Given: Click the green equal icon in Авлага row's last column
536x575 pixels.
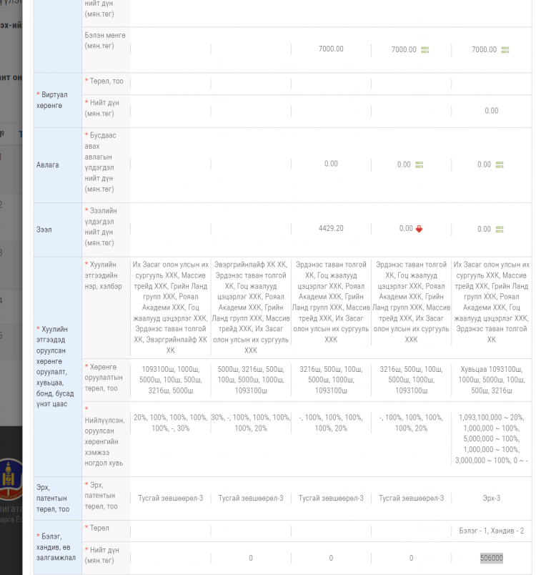Looking at the screenshot, I should point(500,164).
